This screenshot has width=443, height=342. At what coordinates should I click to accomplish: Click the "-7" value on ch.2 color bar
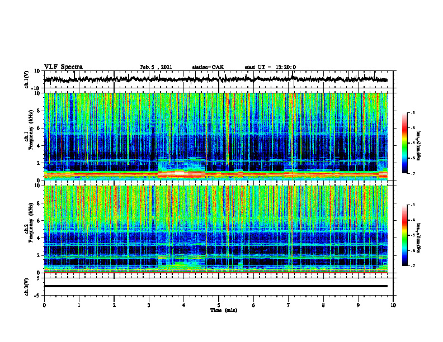coord(413,266)
